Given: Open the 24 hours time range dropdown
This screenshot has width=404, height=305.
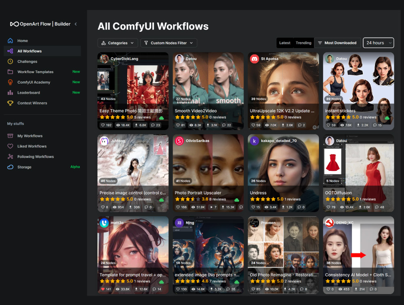Looking at the screenshot, I should point(378,43).
